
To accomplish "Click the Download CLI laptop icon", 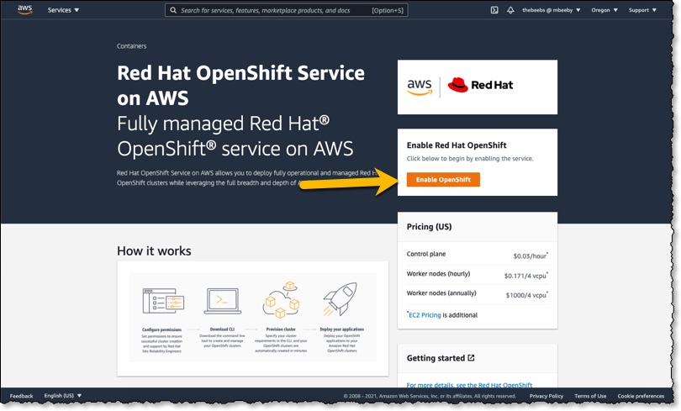I will click(222, 301).
